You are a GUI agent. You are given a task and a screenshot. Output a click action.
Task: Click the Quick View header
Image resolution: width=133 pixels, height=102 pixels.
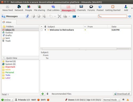pyautogui.click(x=20, y=58)
